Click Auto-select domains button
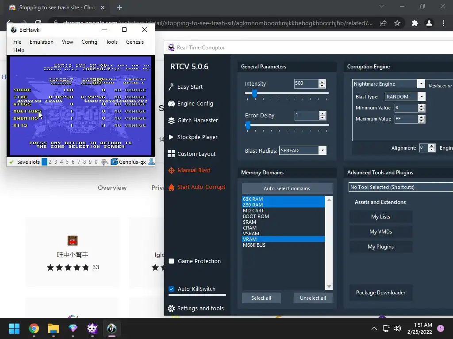Viewport: 453px width, 339px height. [287, 188]
